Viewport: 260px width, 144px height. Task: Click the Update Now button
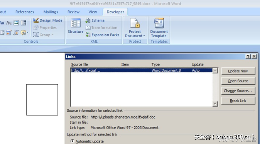[238, 71]
